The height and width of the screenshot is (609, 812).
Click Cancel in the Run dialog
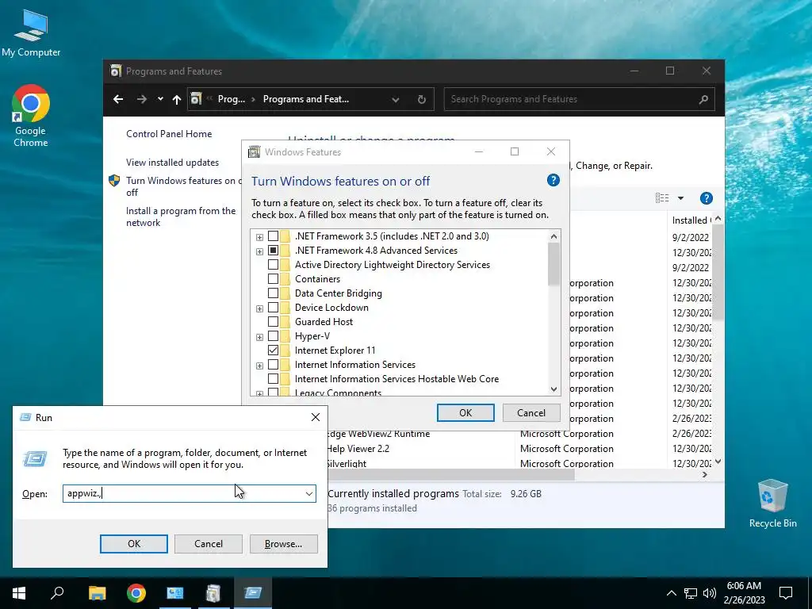(x=209, y=544)
